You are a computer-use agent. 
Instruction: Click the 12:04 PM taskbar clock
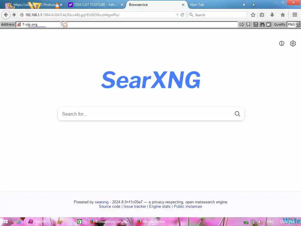[x=287, y=222]
